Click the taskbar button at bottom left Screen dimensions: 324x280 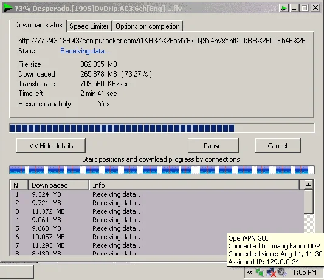click(17, 272)
